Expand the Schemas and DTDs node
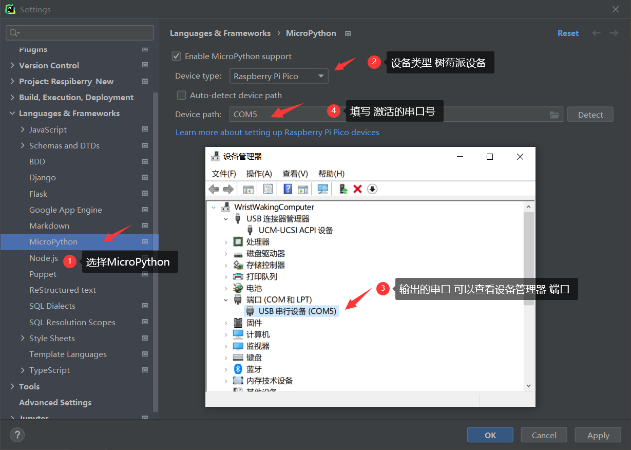Screen dimensions: 631x450 point(23,145)
